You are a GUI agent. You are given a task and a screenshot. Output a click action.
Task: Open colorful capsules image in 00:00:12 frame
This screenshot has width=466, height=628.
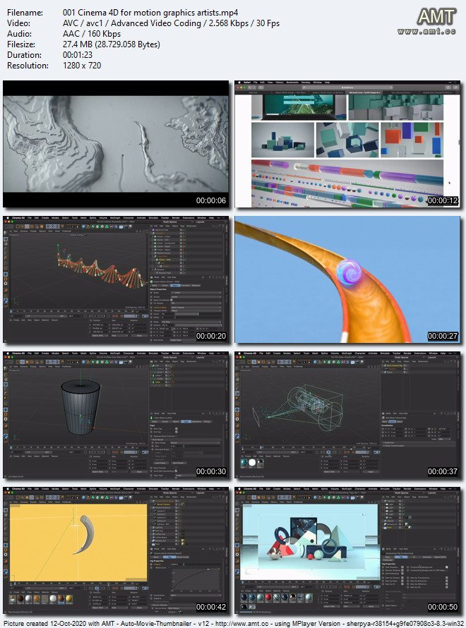(x=347, y=183)
